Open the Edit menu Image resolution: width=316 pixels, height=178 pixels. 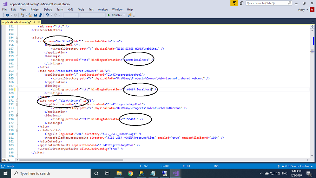point(13,9)
